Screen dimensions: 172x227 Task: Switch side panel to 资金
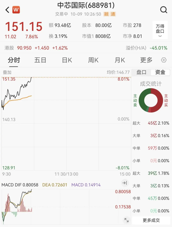point(160,72)
